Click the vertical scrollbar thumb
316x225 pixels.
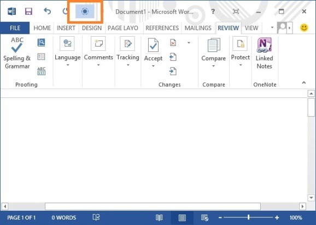(311, 107)
